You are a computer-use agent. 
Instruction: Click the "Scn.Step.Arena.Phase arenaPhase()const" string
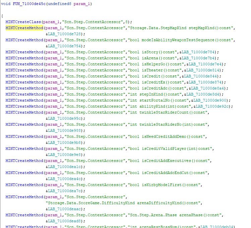pos(175,215)
